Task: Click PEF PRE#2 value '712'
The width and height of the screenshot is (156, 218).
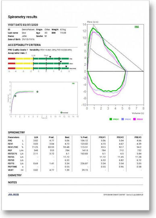Action: [121, 151]
